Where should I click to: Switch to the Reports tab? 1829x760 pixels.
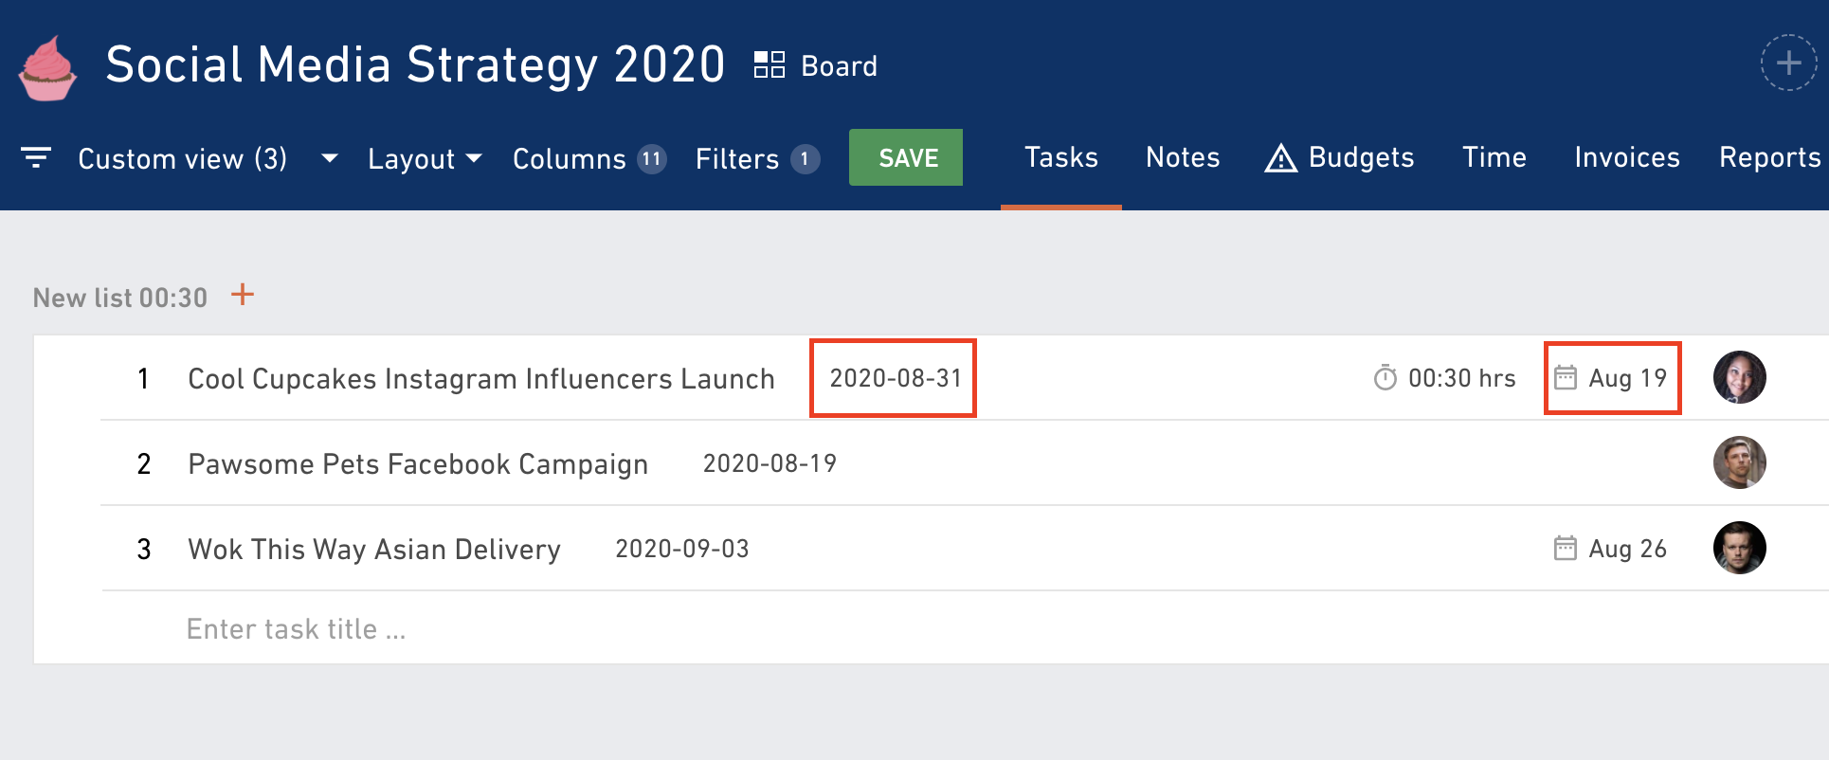pos(1770,157)
